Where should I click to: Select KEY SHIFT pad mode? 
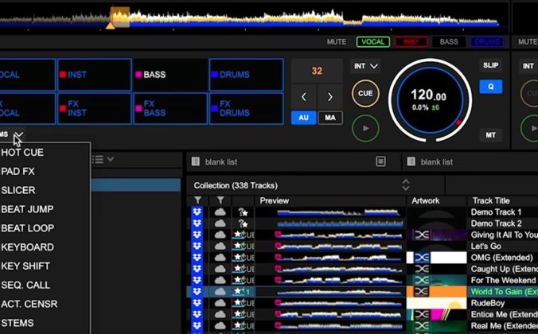click(x=25, y=266)
